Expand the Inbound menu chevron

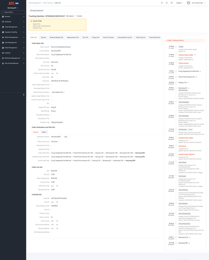pyautogui.click(x=23, y=17)
